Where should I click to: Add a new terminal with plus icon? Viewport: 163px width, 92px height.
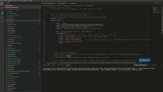tap(150, 65)
